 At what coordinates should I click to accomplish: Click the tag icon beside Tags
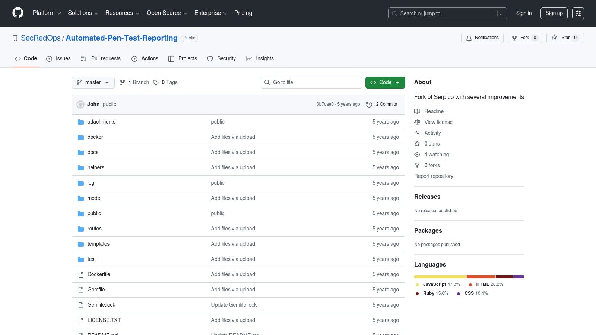click(x=156, y=83)
